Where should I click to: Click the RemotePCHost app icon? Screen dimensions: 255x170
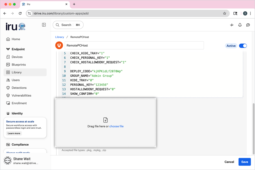[x=59, y=45]
